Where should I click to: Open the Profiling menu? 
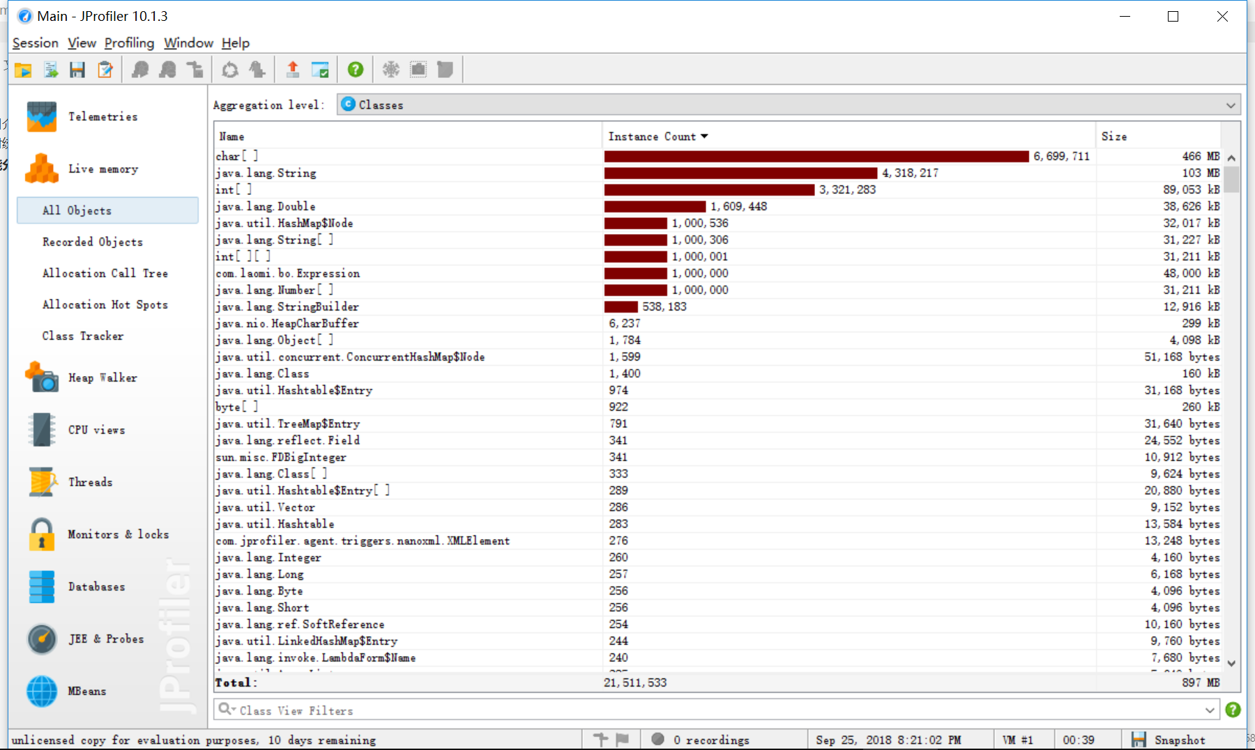pyautogui.click(x=129, y=43)
